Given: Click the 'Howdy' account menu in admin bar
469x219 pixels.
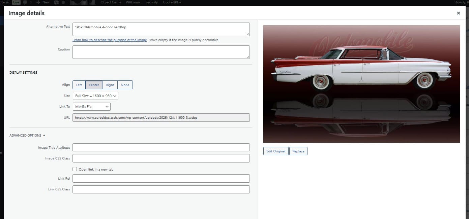Looking at the screenshot, I should [x=462, y=2].
